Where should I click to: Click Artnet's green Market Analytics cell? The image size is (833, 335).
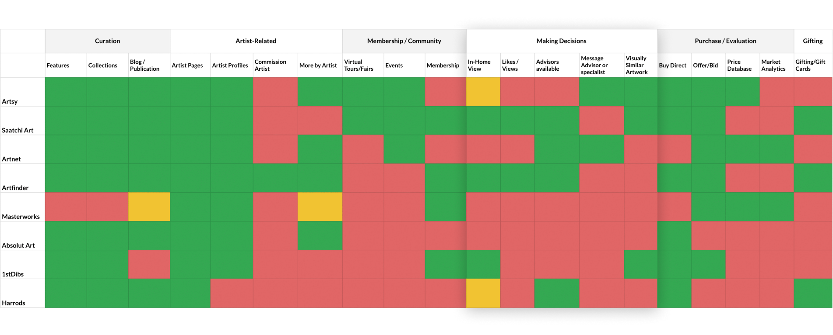777,149
